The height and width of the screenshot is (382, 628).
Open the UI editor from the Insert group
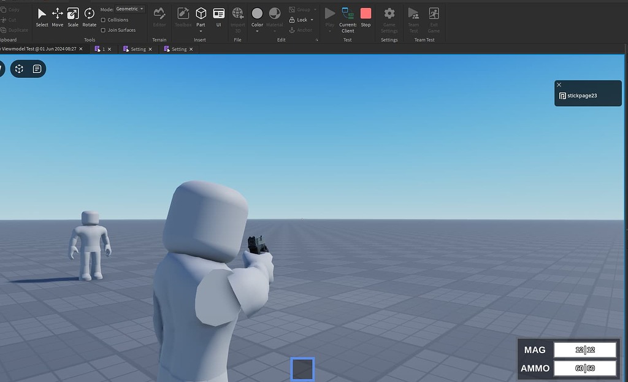pyautogui.click(x=219, y=15)
